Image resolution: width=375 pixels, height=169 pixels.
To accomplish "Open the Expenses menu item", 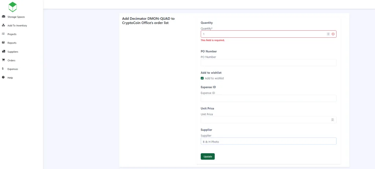I will (13, 69).
